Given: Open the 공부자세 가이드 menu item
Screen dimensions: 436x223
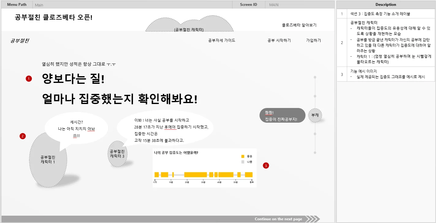Looking at the screenshot, I should point(222,40).
